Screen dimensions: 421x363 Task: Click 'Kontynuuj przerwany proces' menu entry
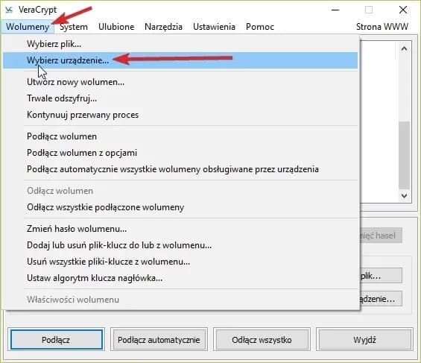coord(180,115)
